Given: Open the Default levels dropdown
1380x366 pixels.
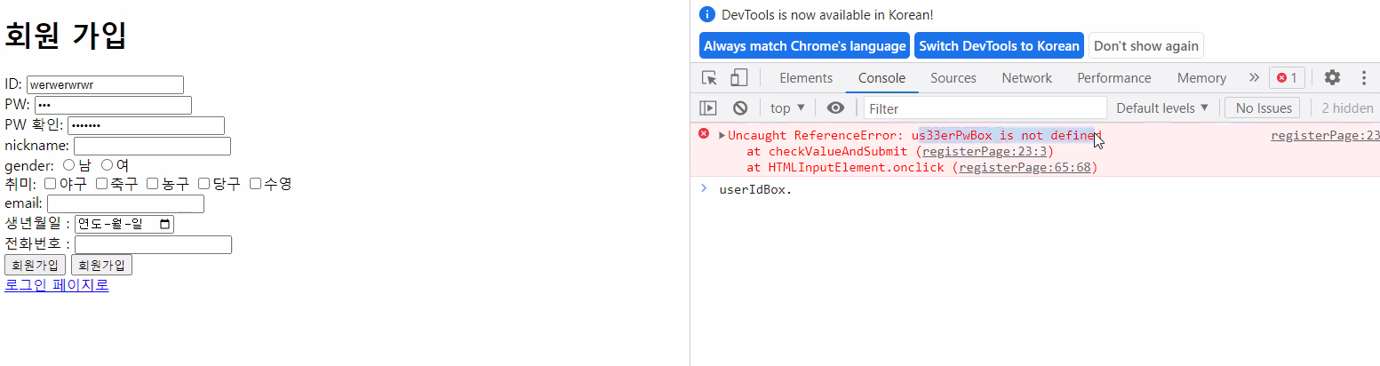Looking at the screenshot, I should 1162,108.
